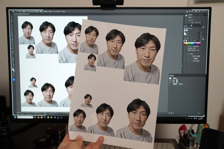Image resolution: width=224 pixels, height=149 pixels.
Task: Click the Windows Start button on the taskbar
Action: (15, 117)
